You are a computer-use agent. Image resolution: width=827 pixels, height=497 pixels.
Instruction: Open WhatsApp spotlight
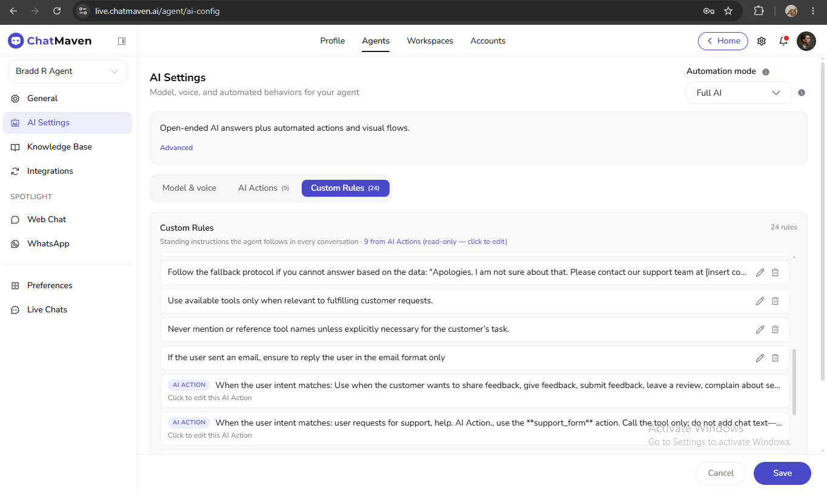pos(67,243)
